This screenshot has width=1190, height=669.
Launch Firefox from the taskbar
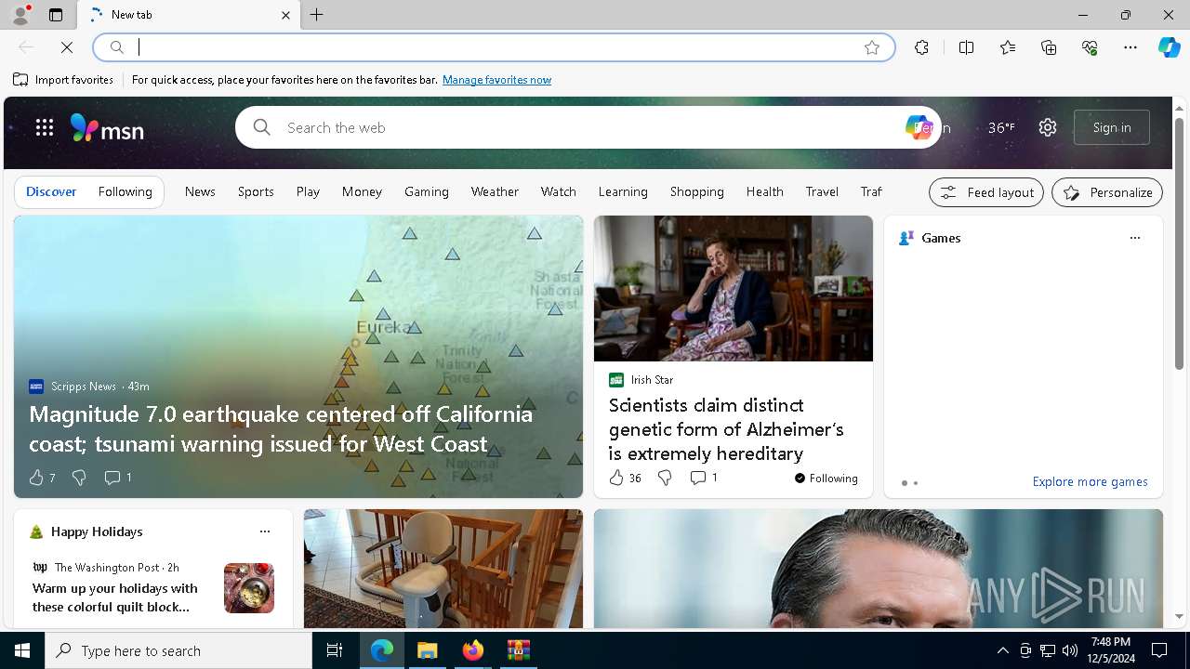tap(473, 650)
